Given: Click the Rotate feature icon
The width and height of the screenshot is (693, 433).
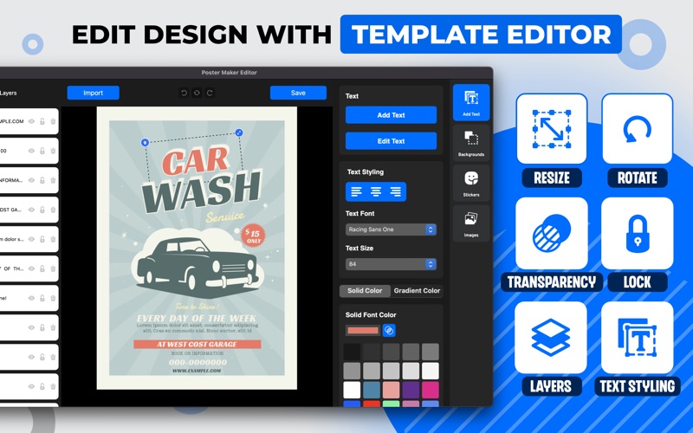Looking at the screenshot, I should [638, 128].
